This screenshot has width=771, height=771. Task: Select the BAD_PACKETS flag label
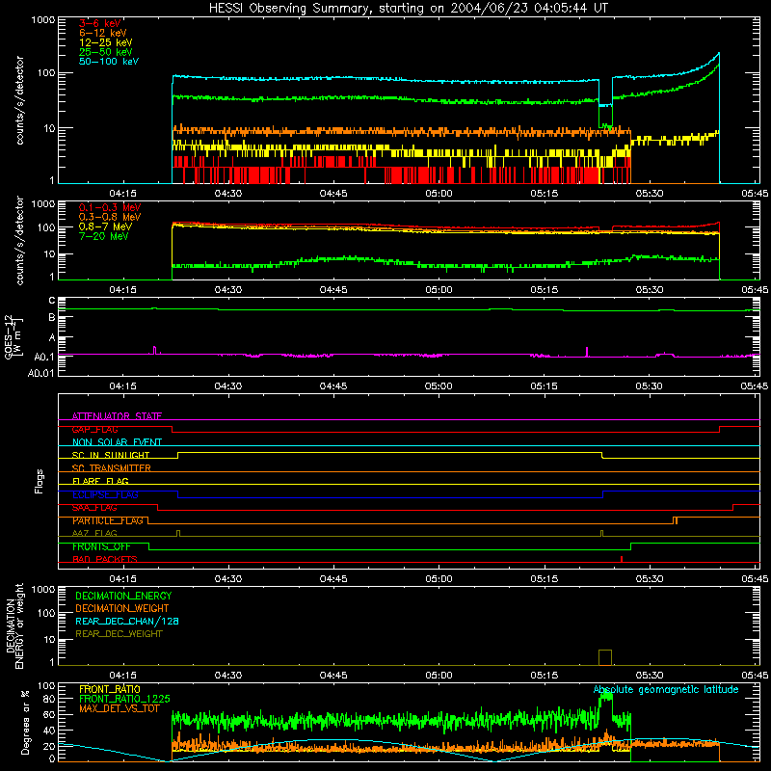tap(105, 559)
